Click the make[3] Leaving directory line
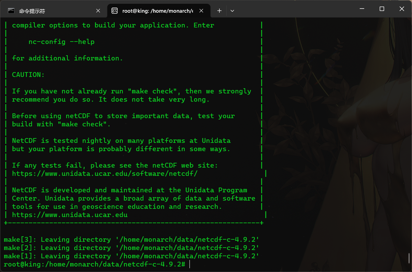This screenshot has width=412, height=272. 131,239
